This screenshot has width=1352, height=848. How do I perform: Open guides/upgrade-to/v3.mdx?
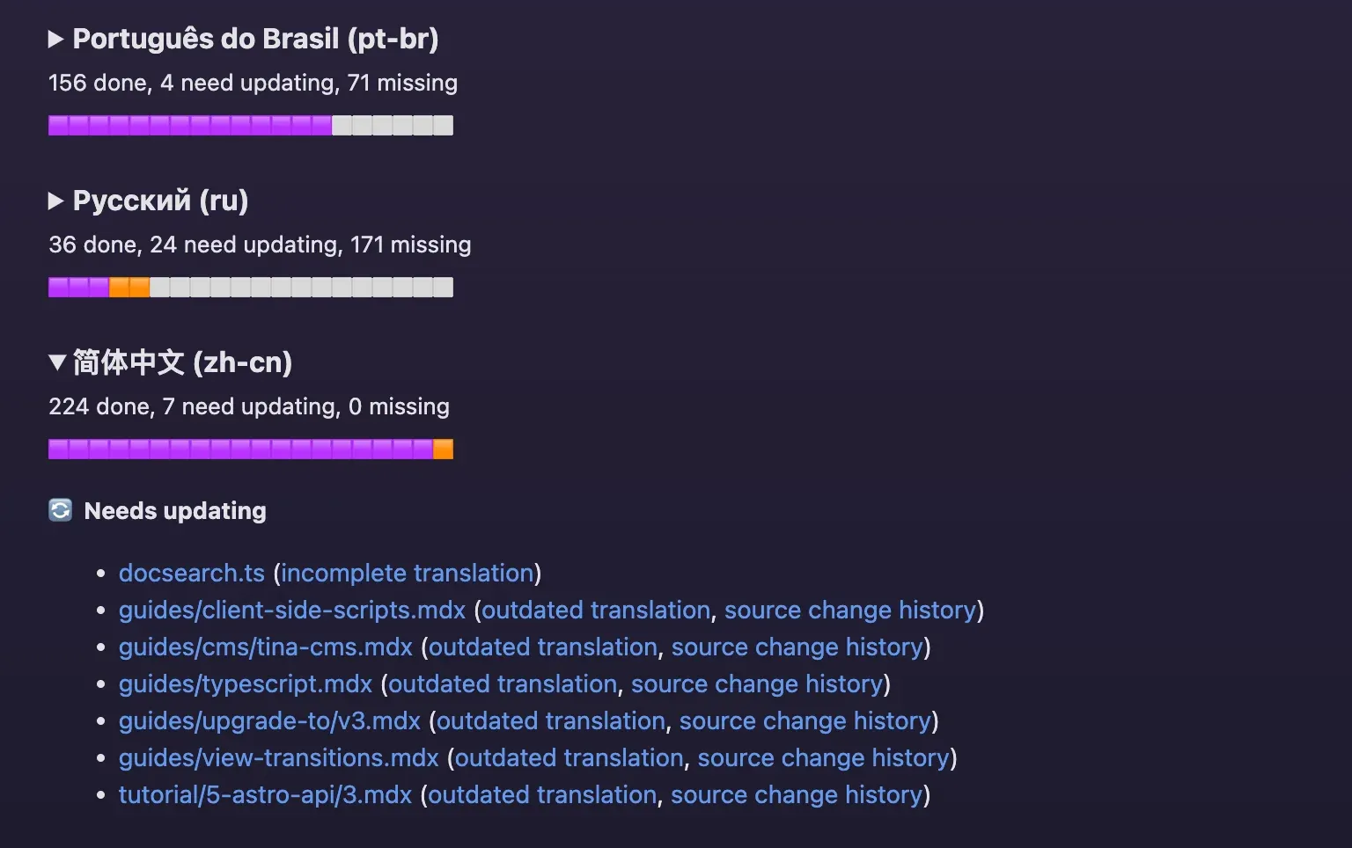click(269, 720)
